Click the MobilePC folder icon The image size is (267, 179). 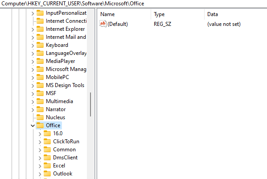tap(40, 77)
